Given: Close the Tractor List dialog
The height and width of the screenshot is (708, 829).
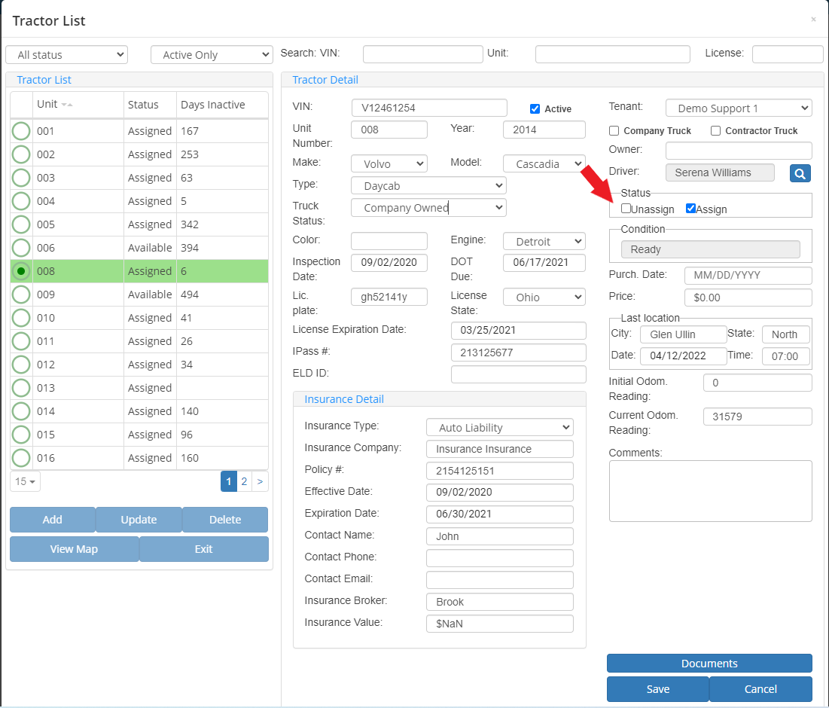Looking at the screenshot, I should click(813, 20).
